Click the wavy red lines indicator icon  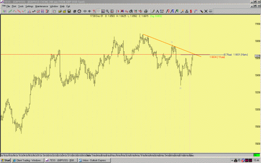point(127,11)
